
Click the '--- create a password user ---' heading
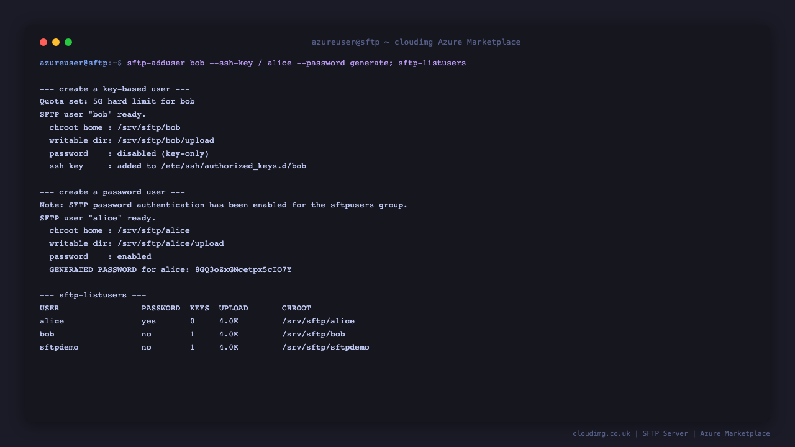coord(112,192)
